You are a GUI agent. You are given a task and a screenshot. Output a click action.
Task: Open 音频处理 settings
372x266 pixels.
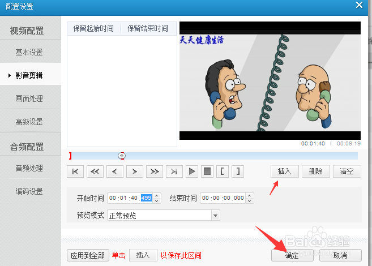29,168
